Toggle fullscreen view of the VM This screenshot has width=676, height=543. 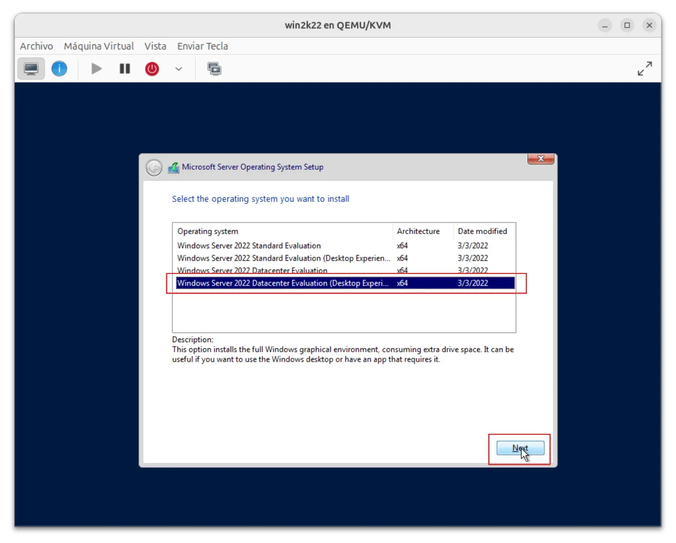644,69
